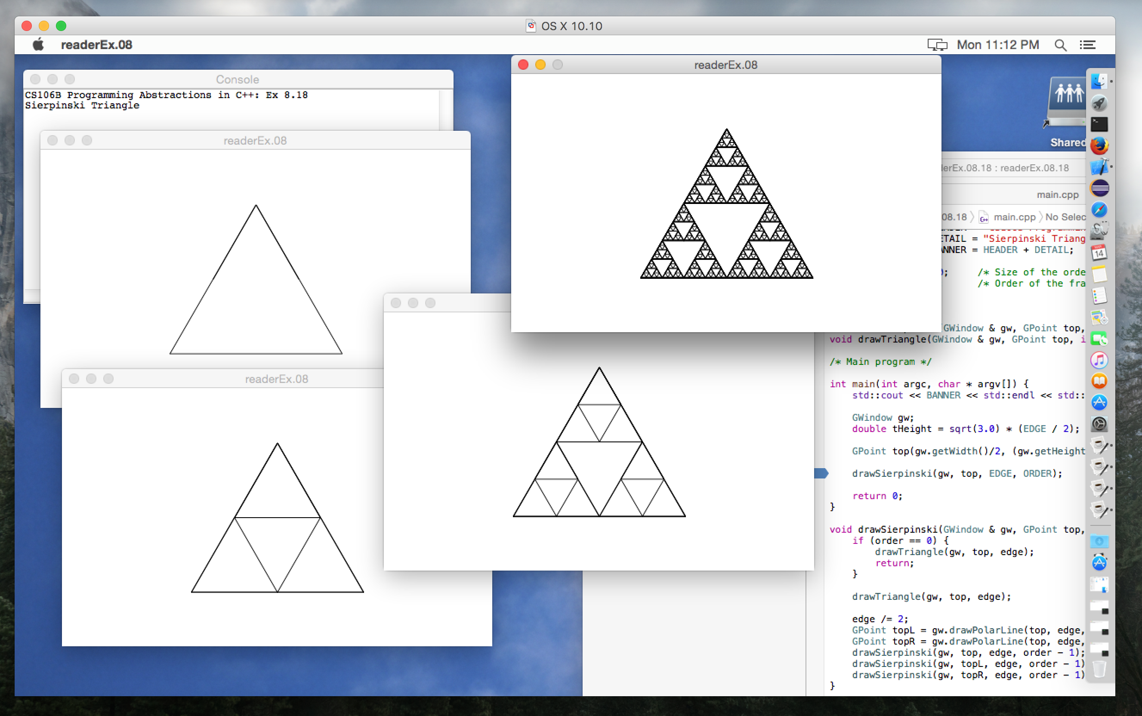This screenshot has width=1142, height=716.
Task: Open Finder from the dock
Action: (1099, 81)
